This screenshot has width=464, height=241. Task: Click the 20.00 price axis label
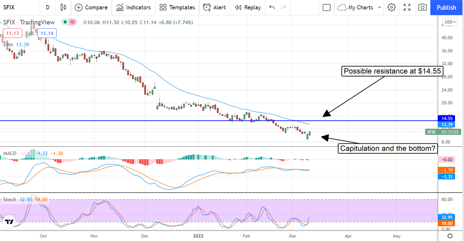(447, 103)
